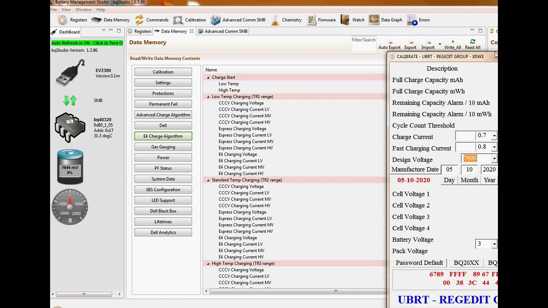Switch to the Advanced Comm SMB tab
This screenshot has width=548, height=308.
coord(223,31)
